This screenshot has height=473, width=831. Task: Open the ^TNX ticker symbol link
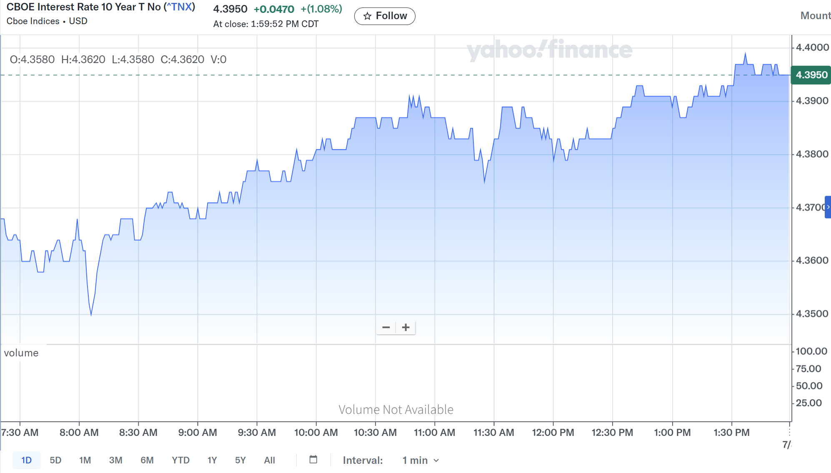pos(179,7)
